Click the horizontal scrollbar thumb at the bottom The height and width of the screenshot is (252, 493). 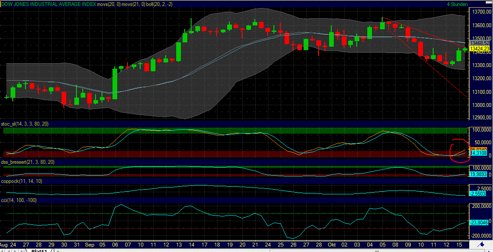pyautogui.click(x=377, y=251)
